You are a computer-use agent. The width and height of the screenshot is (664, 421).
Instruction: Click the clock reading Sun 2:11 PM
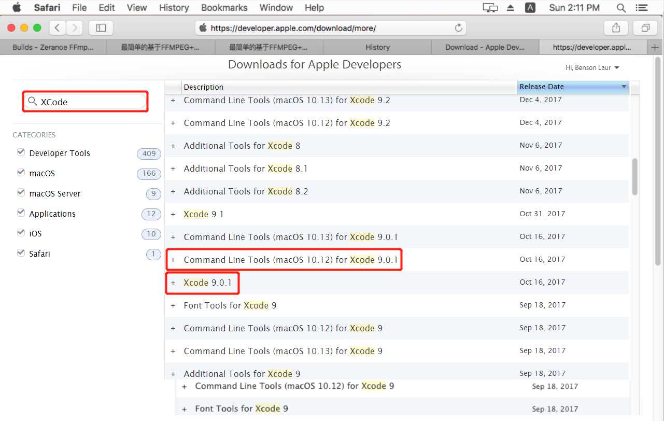tap(574, 8)
